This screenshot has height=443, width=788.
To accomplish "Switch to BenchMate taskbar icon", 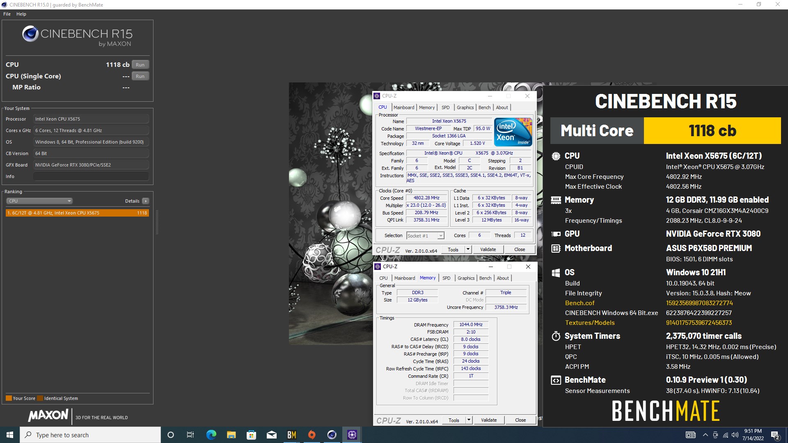I will [x=291, y=435].
